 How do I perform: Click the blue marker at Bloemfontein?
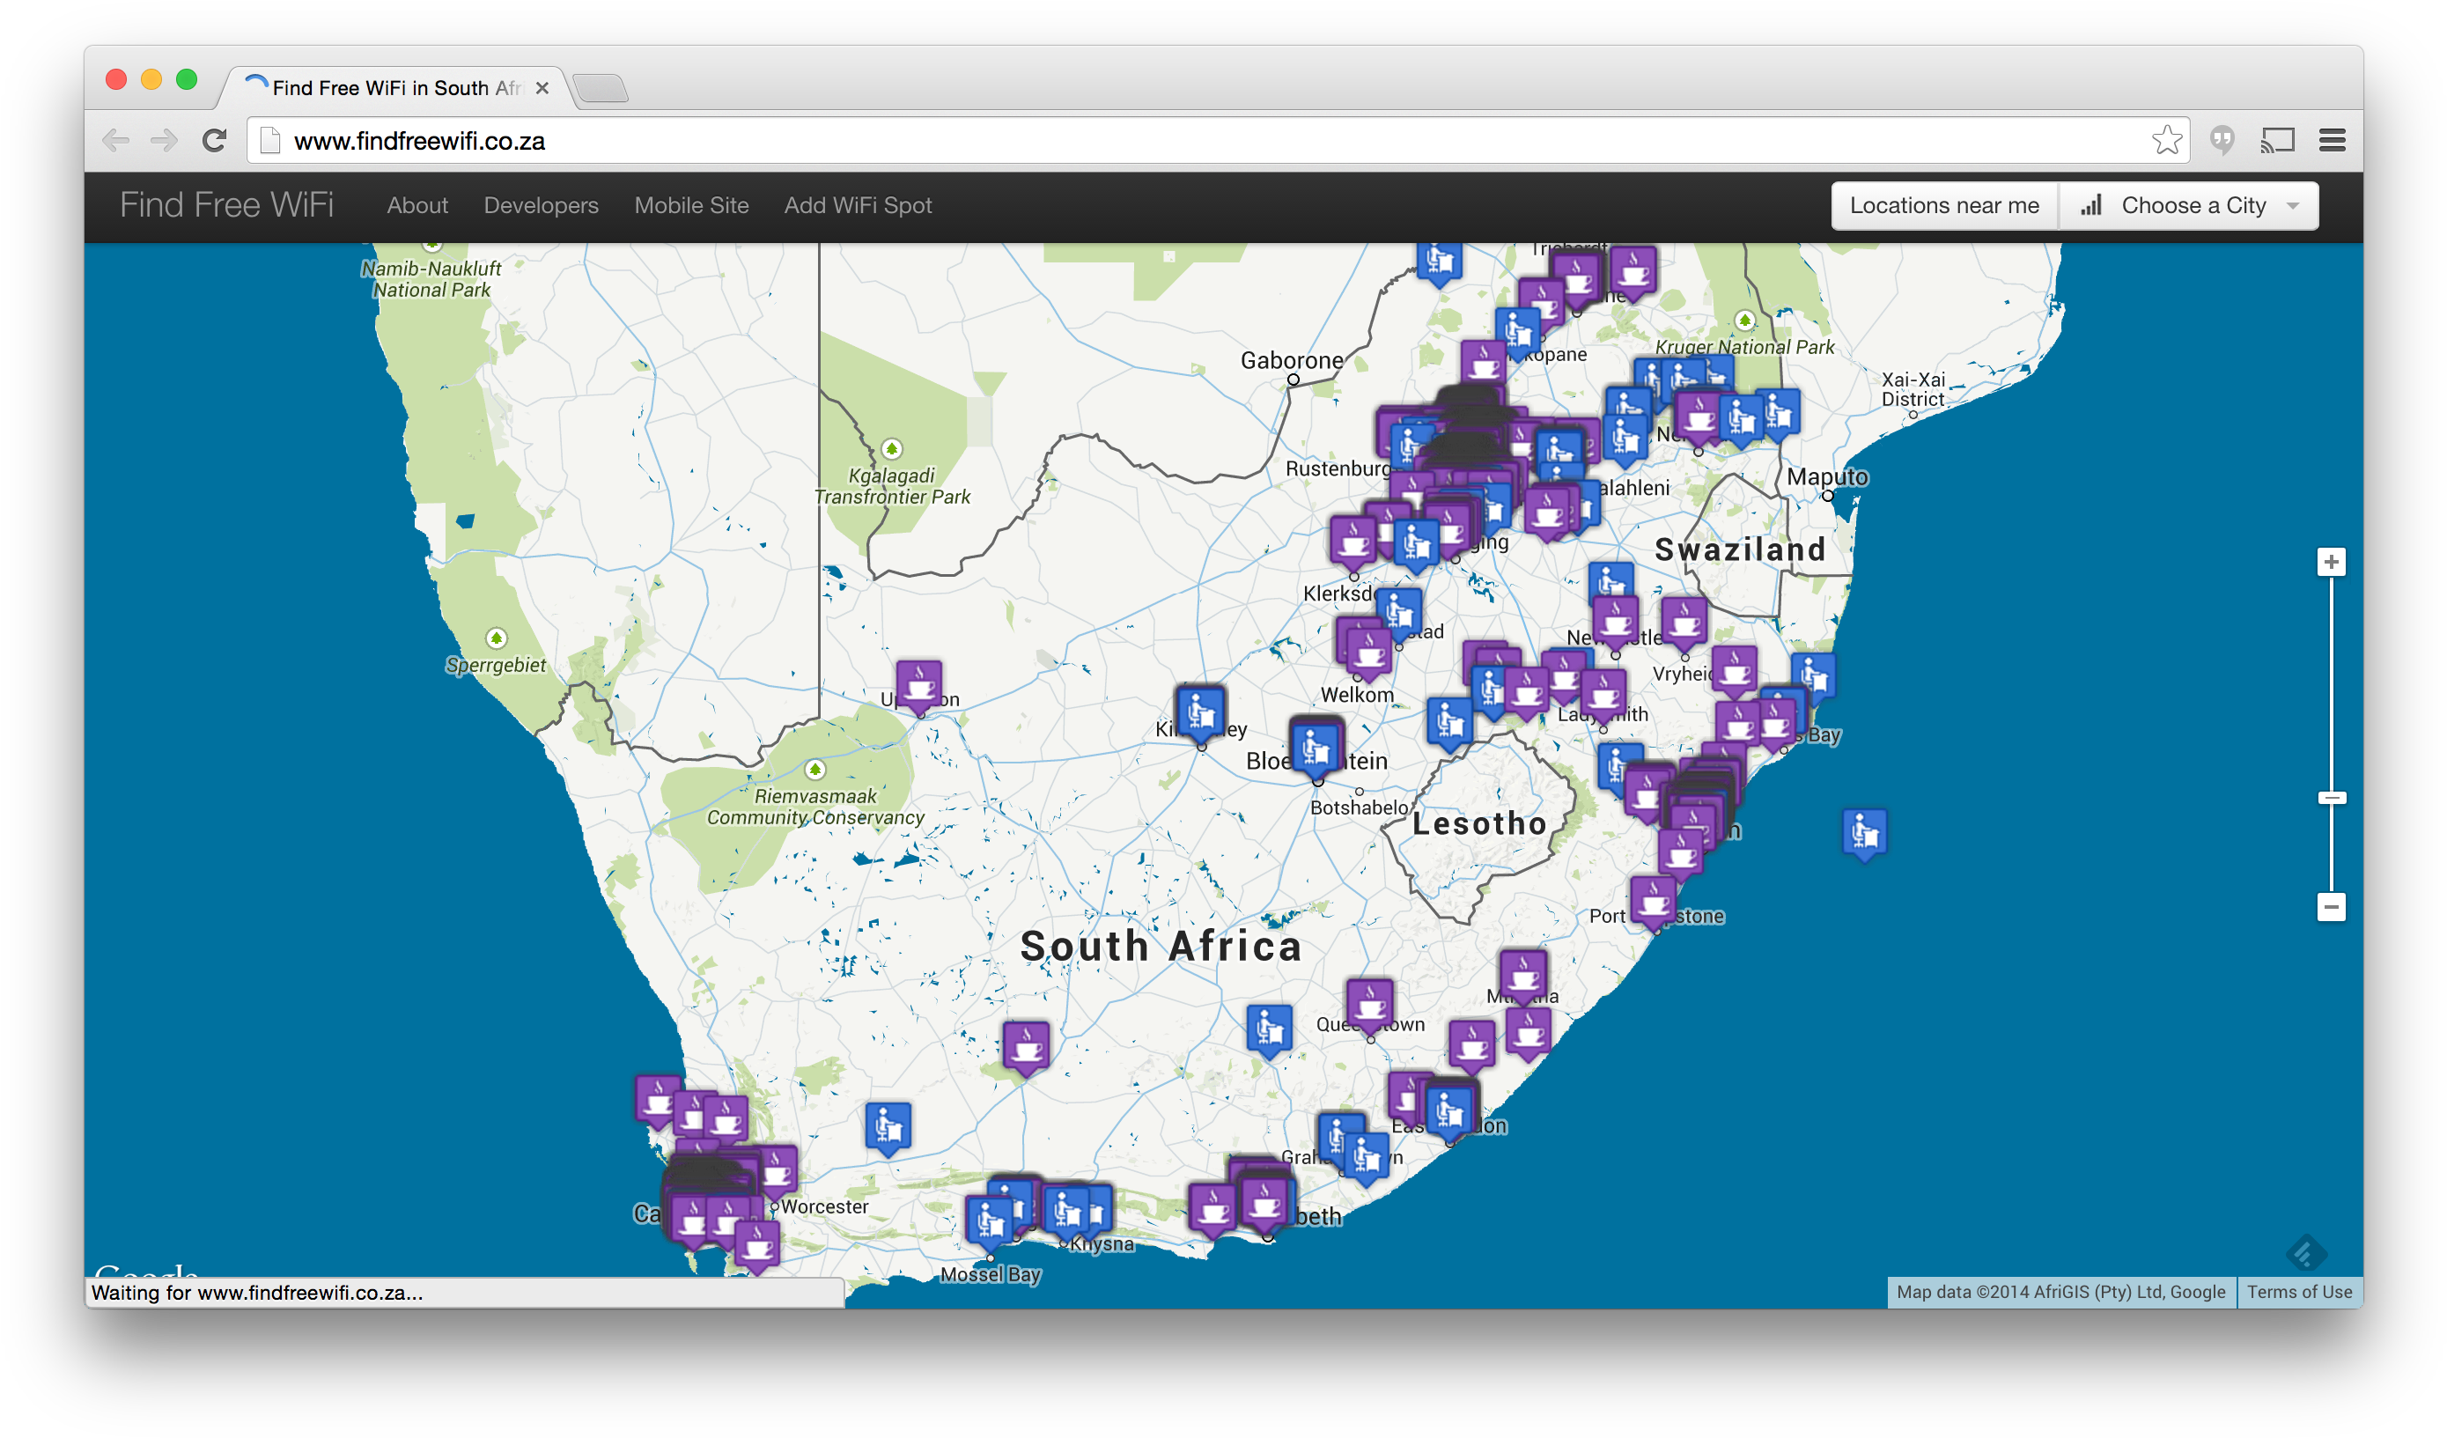[1316, 746]
